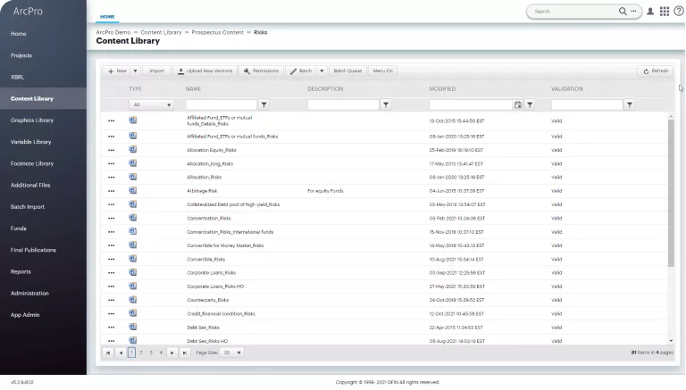Click Upload New Versions button
686x390 pixels.
205,71
